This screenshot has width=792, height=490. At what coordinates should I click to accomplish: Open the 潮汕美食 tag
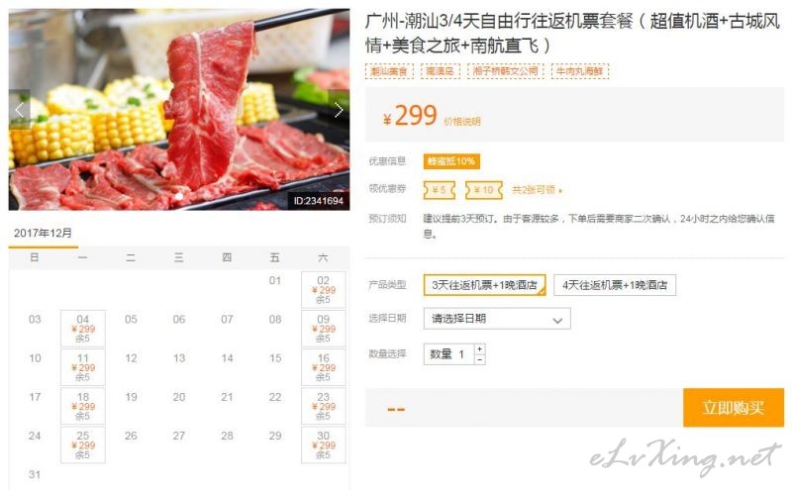click(x=389, y=71)
